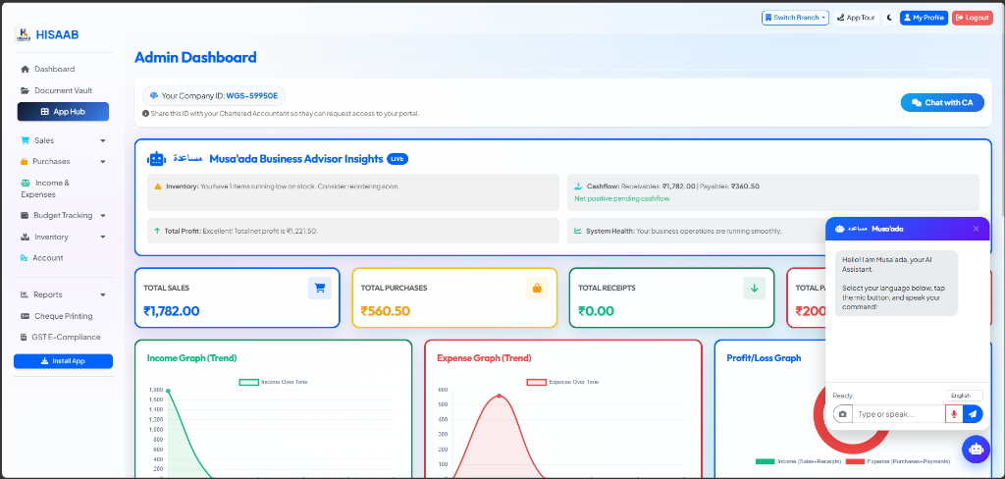1005x479 pixels.
Task: Click the App Hub button
Action: point(63,112)
